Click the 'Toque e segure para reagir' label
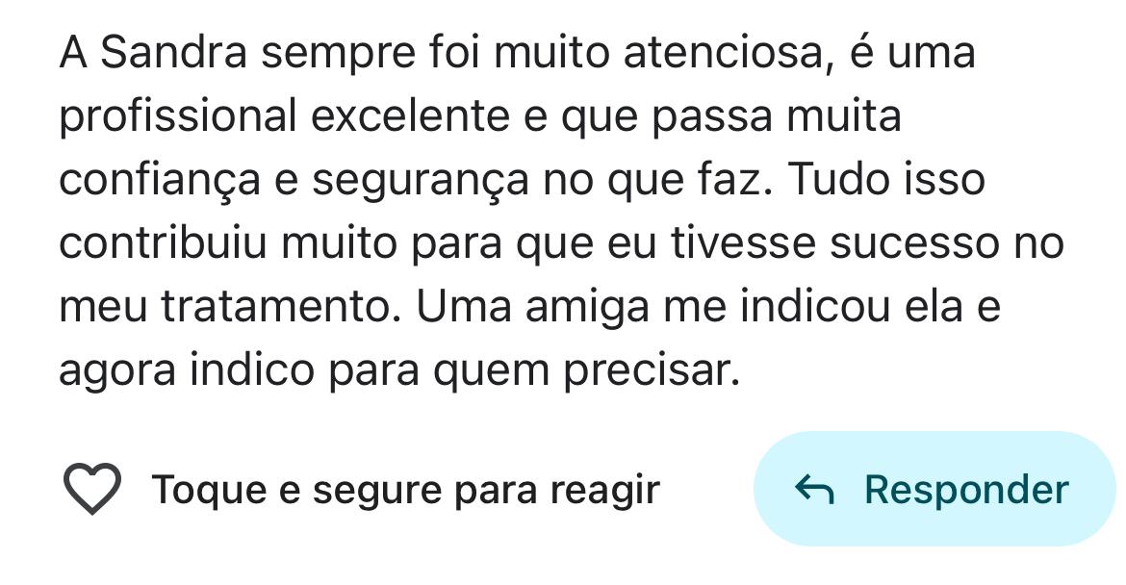This screenshot has height=585, width=1126. (406, 491)
